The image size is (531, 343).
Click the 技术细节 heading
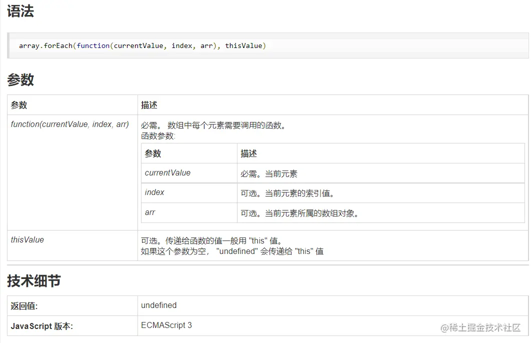click(x=34, y=281)
